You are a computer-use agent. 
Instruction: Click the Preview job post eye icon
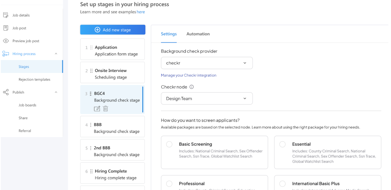(6, 41)
